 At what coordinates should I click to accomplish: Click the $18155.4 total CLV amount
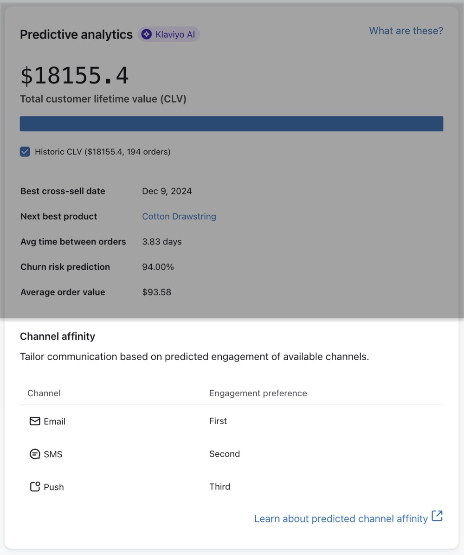74,76
